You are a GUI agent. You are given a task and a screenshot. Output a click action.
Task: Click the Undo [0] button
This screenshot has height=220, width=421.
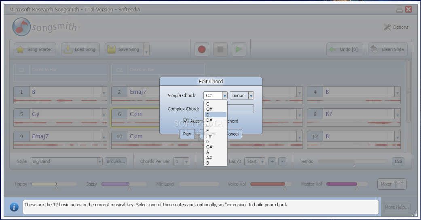tap(345, 49)
